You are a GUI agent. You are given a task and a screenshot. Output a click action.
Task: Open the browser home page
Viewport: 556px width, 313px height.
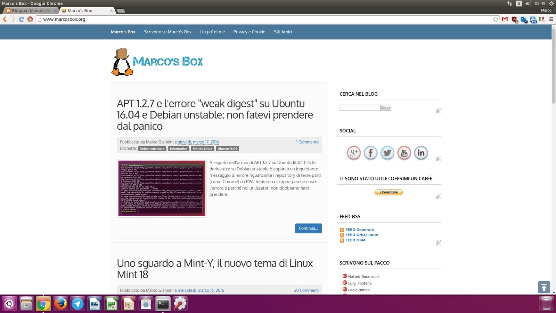30,19
